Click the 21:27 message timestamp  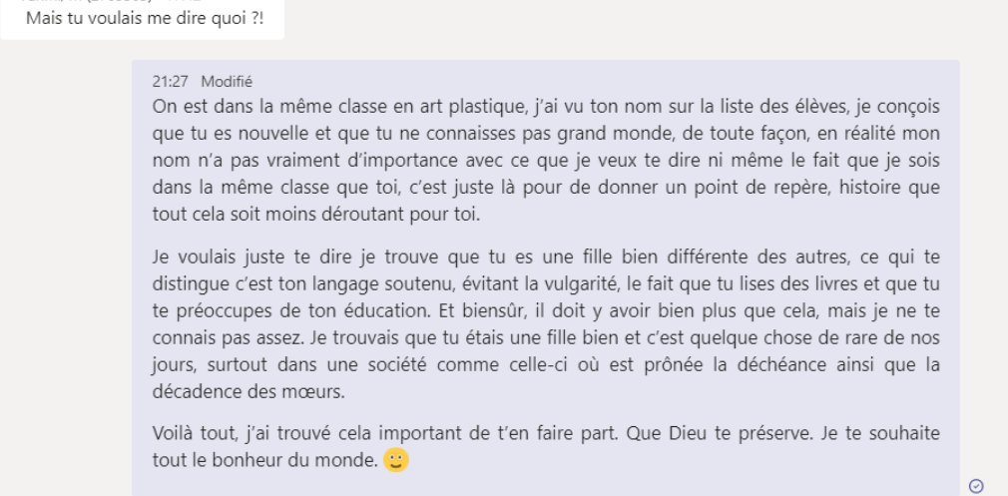click(170, 82)
